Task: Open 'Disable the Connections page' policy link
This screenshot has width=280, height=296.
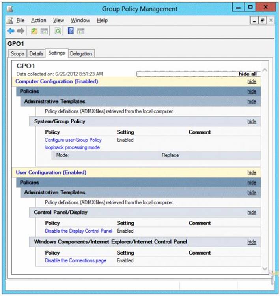Action: [x=75, y=260]
